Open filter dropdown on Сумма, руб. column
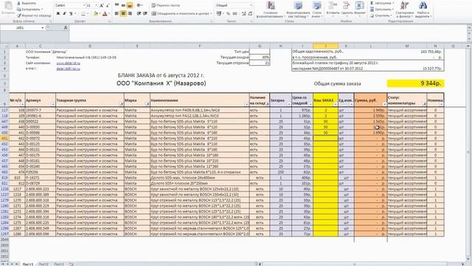472x266 pixels. coord(384,104)
